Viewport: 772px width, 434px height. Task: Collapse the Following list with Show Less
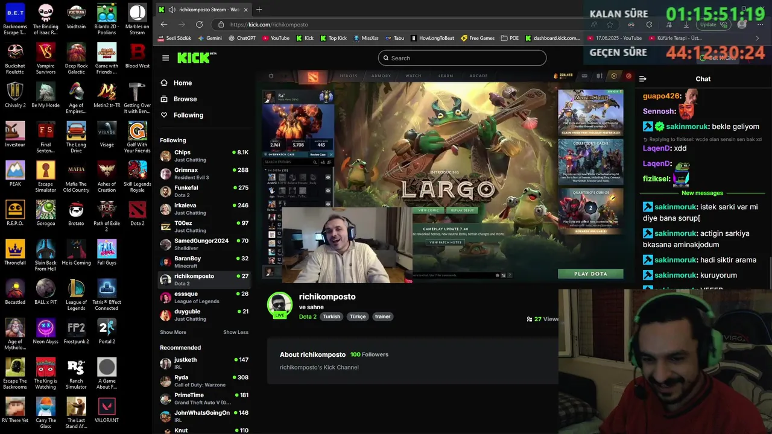(236, 332)
